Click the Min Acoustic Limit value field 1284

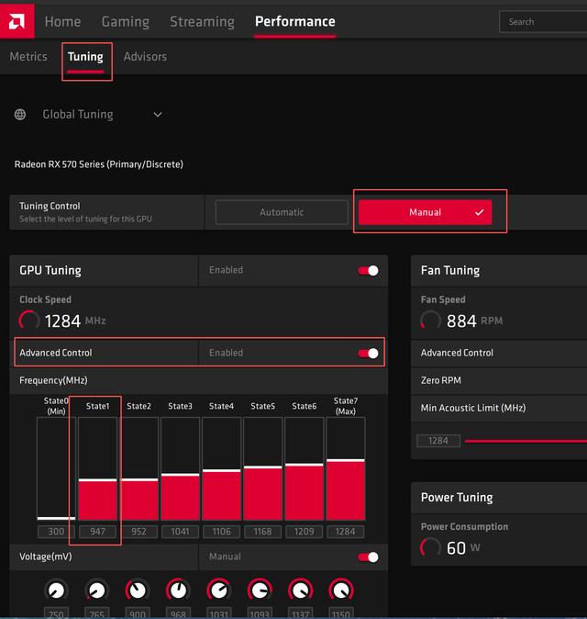pos(438,441)
